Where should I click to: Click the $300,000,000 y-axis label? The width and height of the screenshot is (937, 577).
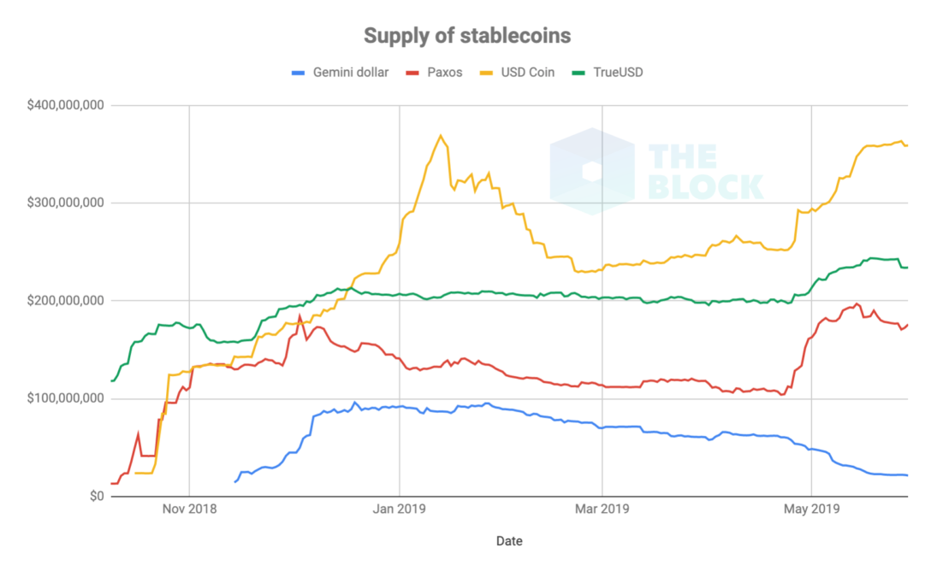pyautogui.click(x=65, y=203)
